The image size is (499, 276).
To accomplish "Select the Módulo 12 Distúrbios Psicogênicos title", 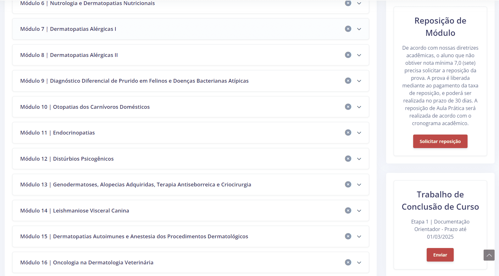I will pos(67,159).
